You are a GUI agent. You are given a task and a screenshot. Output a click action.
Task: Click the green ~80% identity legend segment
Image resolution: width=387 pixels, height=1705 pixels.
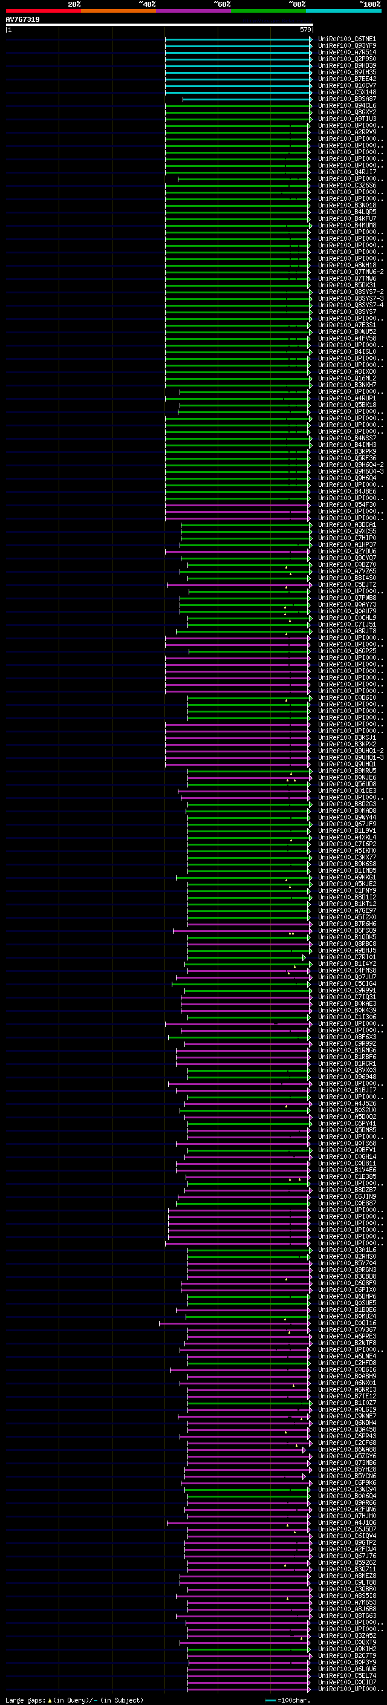tap(268, 11)
